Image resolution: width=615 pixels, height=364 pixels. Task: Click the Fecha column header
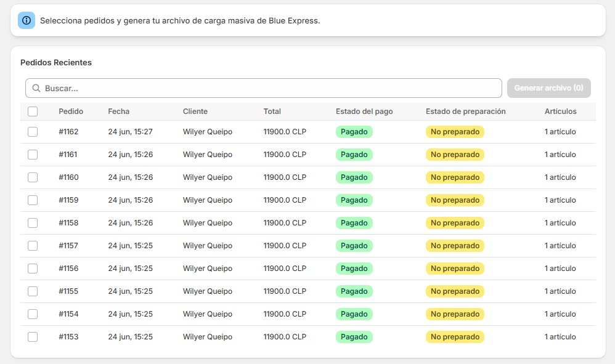(x=118, y=111)
